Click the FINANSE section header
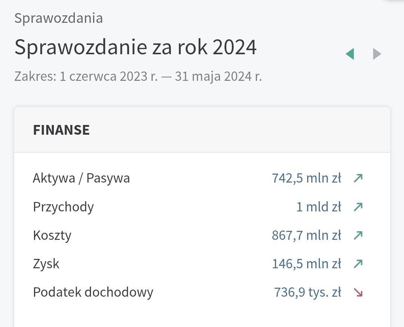This screenshot has width=404, height=327. coord(61,130)
